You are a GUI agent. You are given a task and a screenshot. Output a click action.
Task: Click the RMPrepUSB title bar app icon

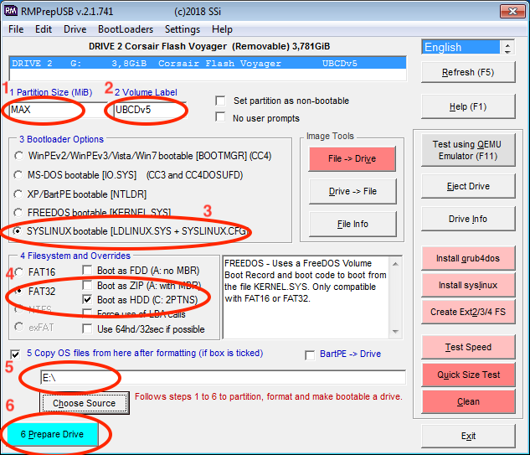pos(10,9)
